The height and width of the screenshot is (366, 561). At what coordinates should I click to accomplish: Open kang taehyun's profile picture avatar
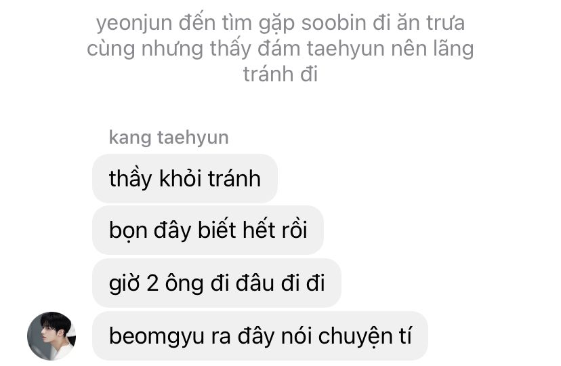(x=51, y=336)
